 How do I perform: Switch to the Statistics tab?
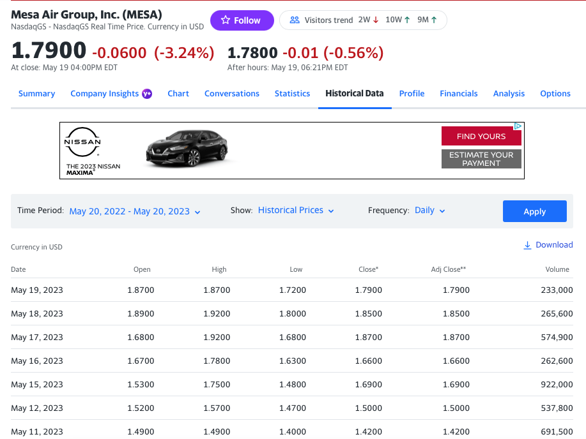(292, 94)
